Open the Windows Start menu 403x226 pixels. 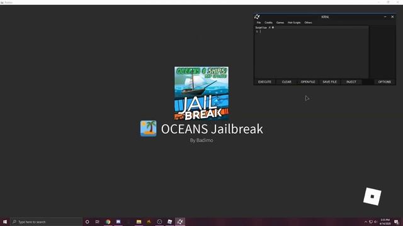click(x=5, y=222)
